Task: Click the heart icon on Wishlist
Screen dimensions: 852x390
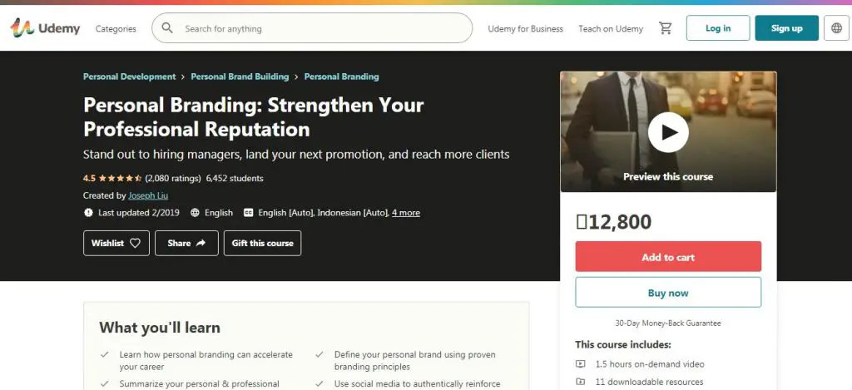Action: tap(136, 244)
